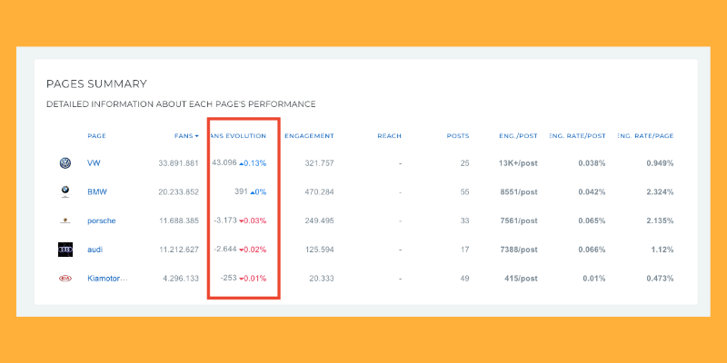
Task: Click VW engagement rate per page 0.949%
Action: [x=661, y=163]
